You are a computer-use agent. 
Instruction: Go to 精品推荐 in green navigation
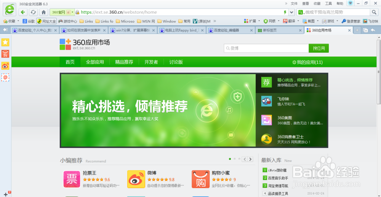click(x=124, y=62)
